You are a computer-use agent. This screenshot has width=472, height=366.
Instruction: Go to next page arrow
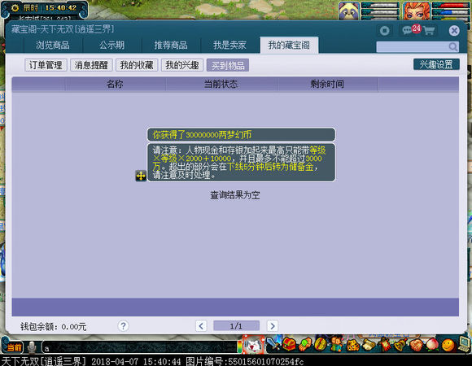point(273,325)
